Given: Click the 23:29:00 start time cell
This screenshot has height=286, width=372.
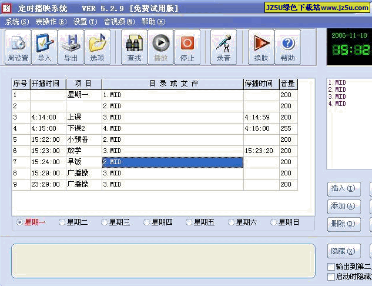Looking at the screenshot, I should (x=48, y=184).
